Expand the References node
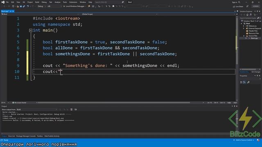 click(x=244, y=26)
